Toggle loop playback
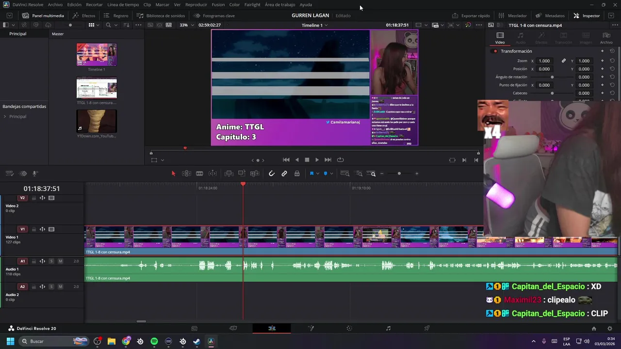Screen dimensions: 621x349 coord(341,160)
